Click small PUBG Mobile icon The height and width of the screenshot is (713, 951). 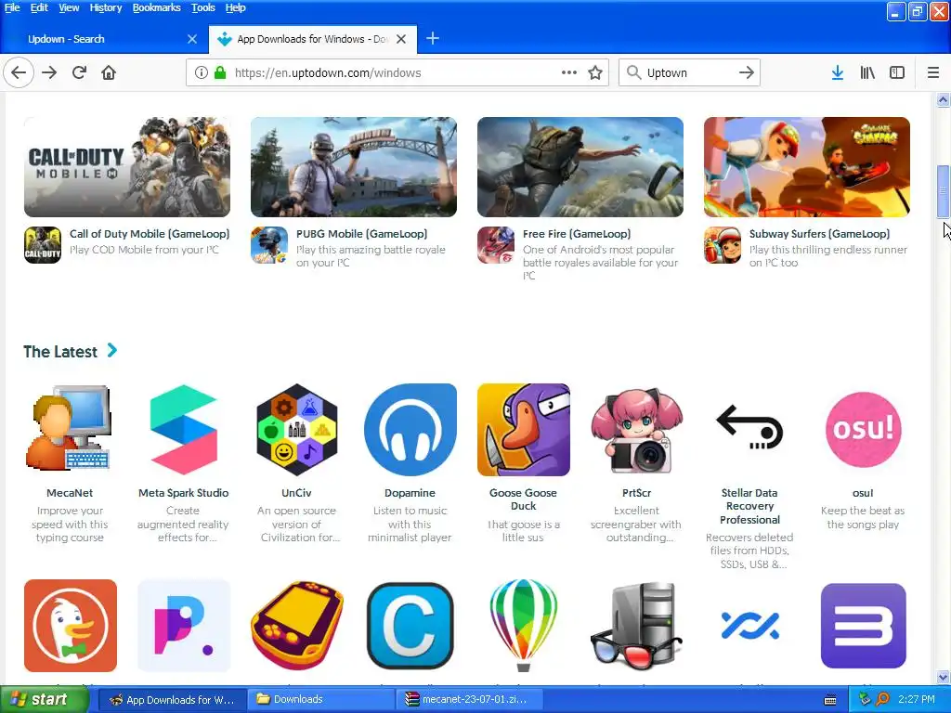click(x=269, y=245)
